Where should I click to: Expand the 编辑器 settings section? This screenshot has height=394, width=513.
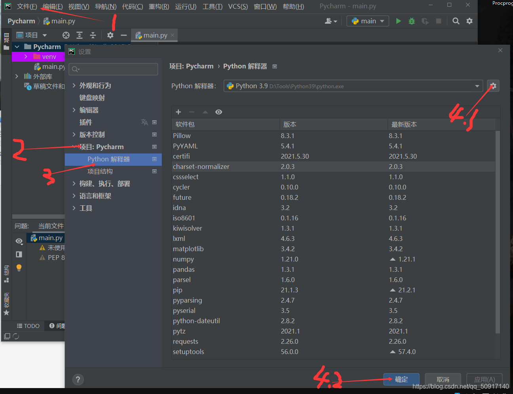point(74,110)
